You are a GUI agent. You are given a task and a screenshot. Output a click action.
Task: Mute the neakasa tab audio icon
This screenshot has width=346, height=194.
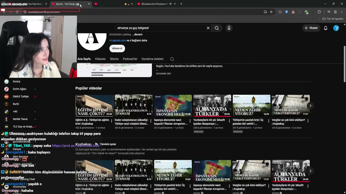[170, 4]
